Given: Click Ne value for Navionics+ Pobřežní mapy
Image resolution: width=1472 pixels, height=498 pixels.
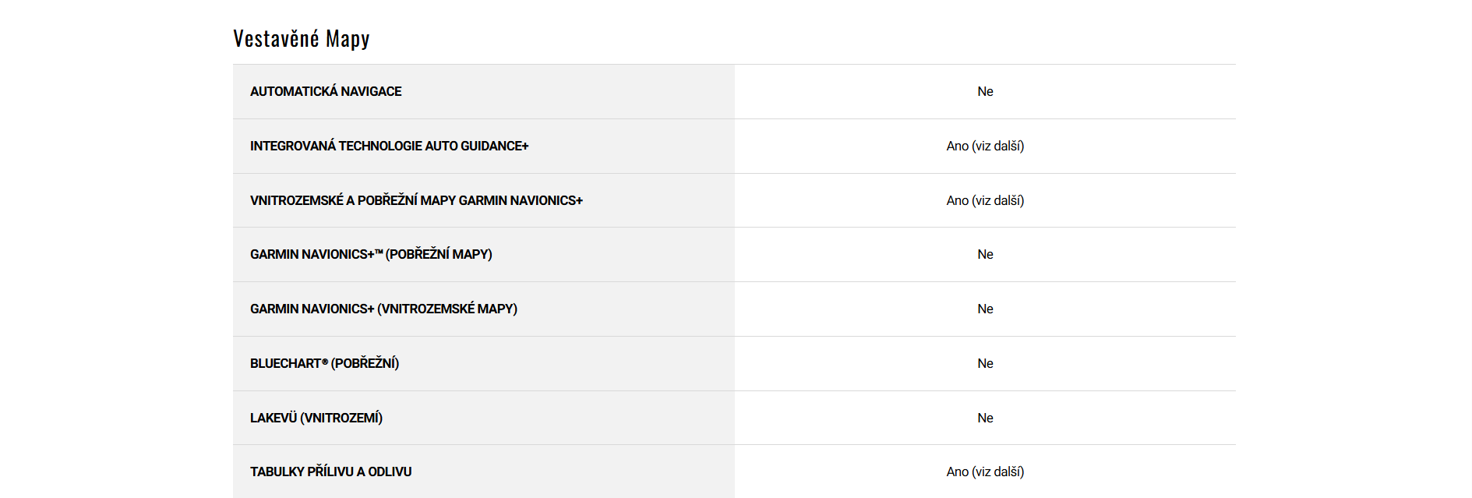Looking at the screenshot, I should pyautogui.click(x=985, y=255).
